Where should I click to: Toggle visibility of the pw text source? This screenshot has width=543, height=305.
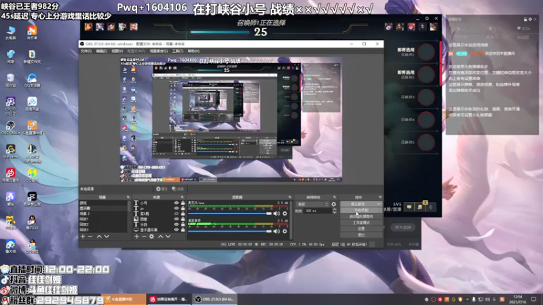click(x=176, y=209)
